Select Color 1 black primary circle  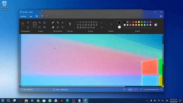pyautogui.click(x=119, y=23)
